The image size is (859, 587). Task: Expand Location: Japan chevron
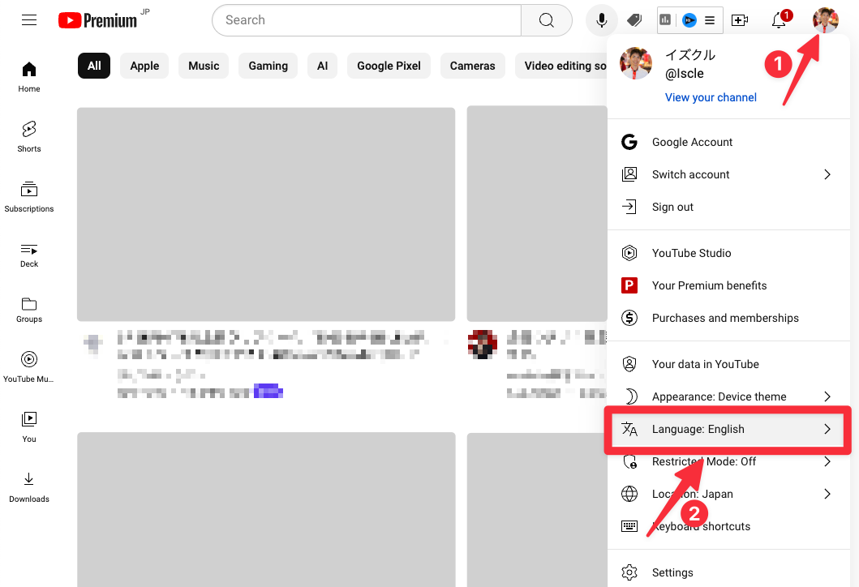point(827,494)
